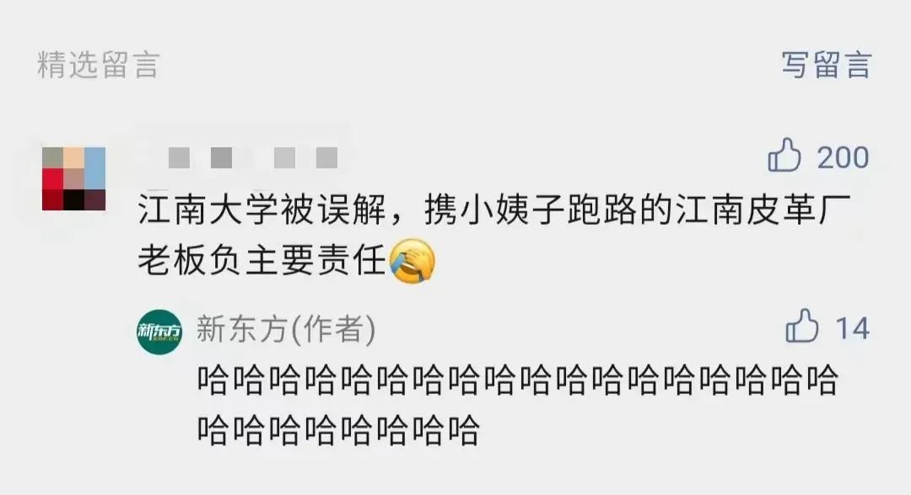Like the top comment with thumbs-up beside 200
Screen dimensions: 911x495
point(784,156)
